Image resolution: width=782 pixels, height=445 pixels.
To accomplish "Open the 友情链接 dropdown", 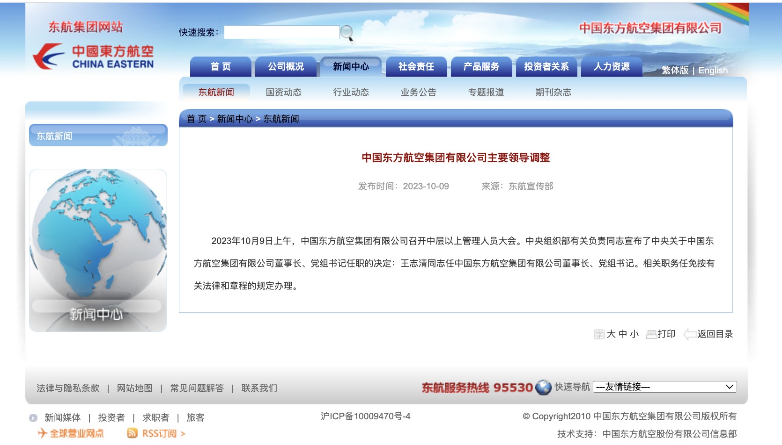I will pyautogui.click(x=664, y=387).
